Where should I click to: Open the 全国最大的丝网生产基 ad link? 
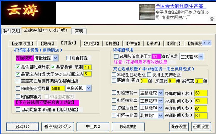(181, 6)
